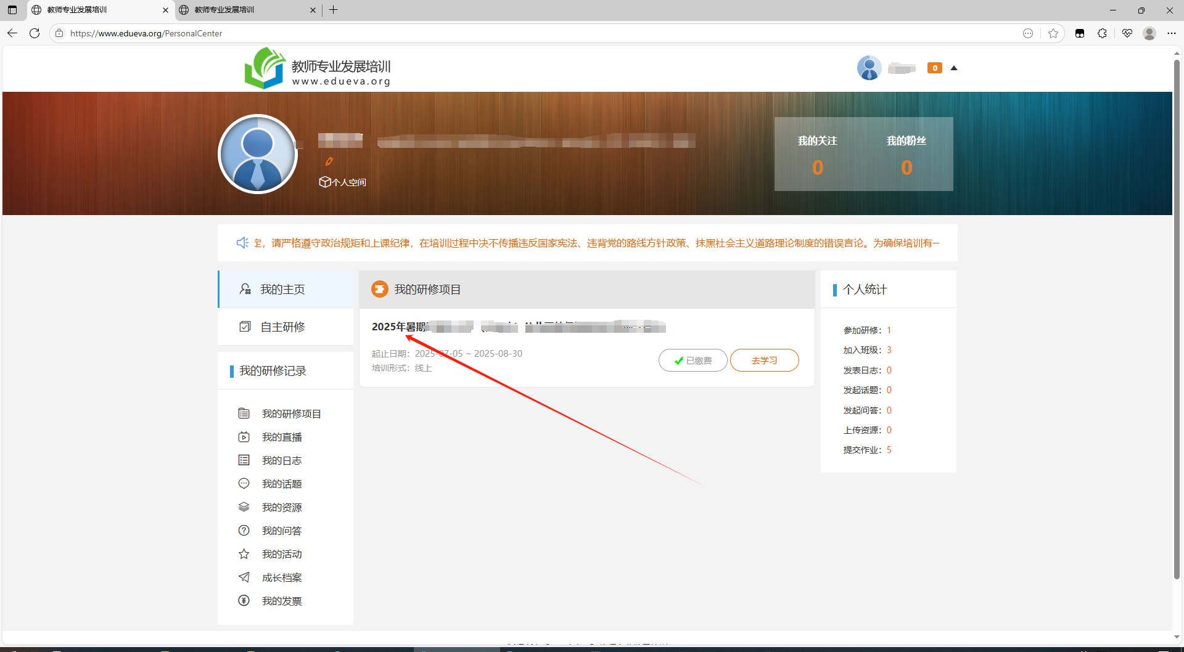Select 我的话题 sidebar entry
The width and height of the screenshot is (1184, 652).
(x=281, y=484)
